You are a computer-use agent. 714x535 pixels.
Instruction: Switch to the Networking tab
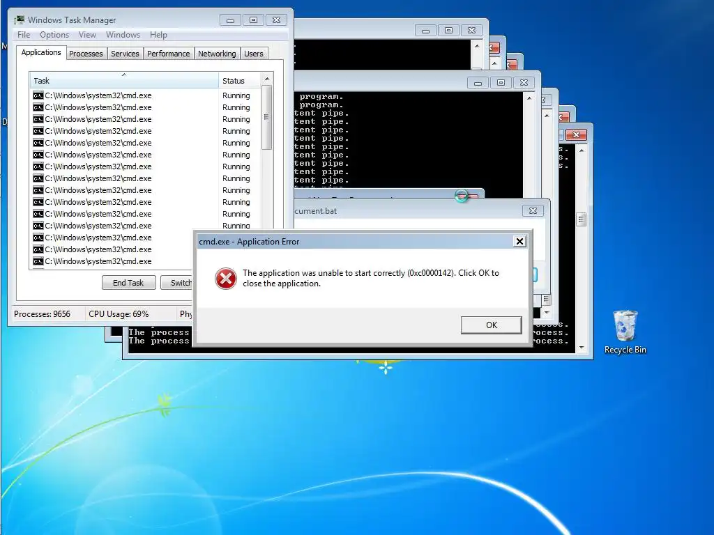coord(217,54)
